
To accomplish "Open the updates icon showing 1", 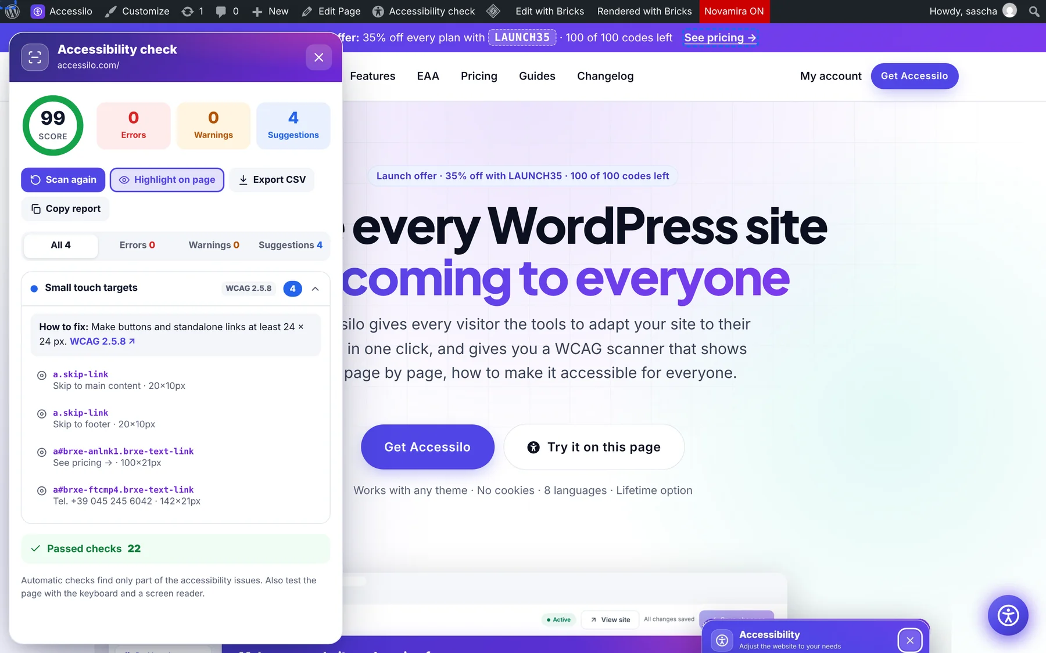I will [x=192, y=11].
